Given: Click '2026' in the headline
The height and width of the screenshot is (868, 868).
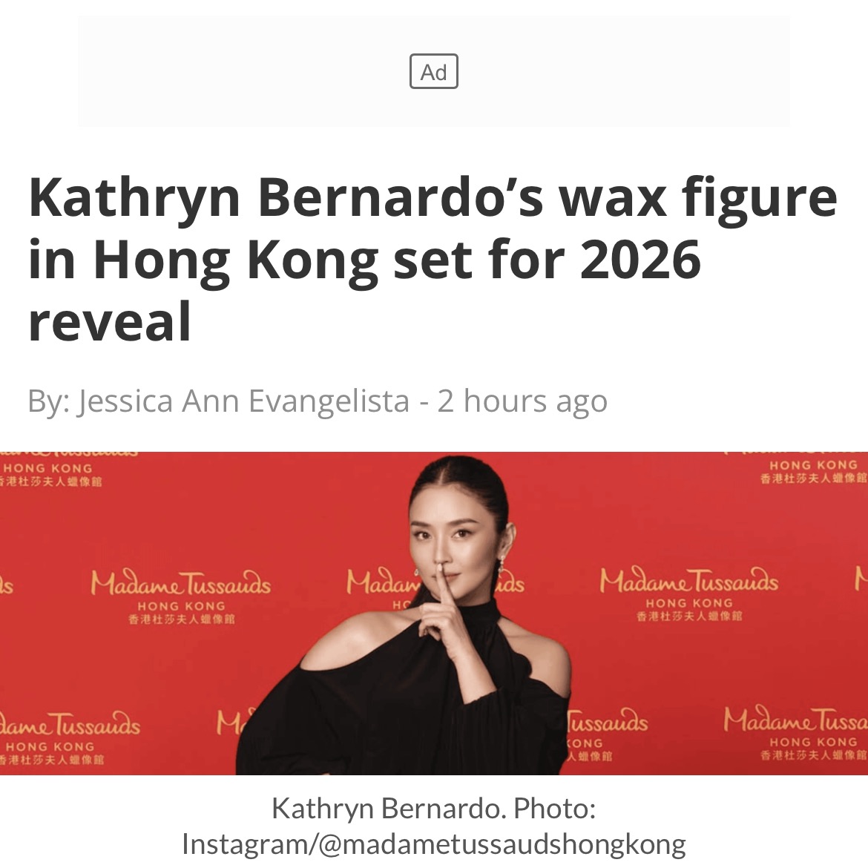Looking at the screenshot, I should [640, 260].
